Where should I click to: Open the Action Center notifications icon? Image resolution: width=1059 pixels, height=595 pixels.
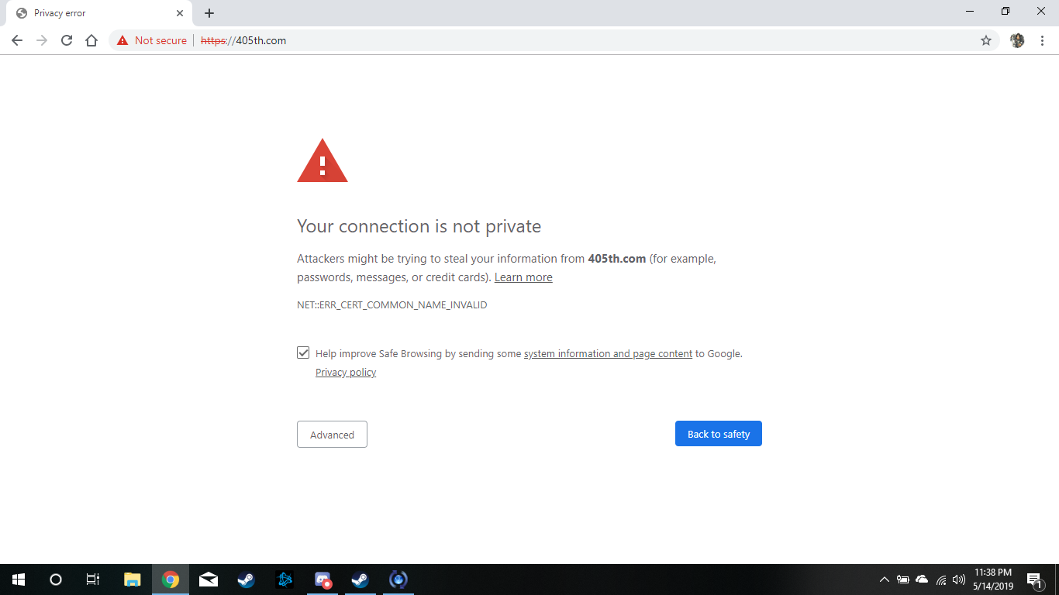pos(1034,580)
